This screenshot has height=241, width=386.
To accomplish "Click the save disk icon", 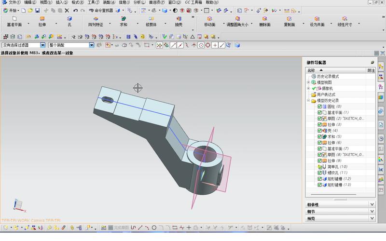I will (38, 11).
